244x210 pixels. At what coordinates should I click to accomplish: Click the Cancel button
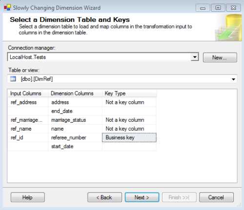216,197
